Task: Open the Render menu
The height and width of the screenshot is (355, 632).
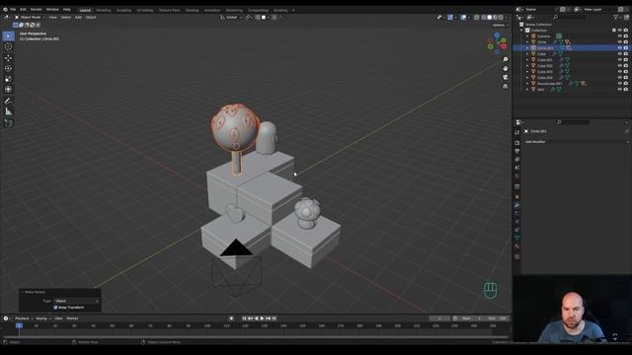Action: [x=36, y=9]
